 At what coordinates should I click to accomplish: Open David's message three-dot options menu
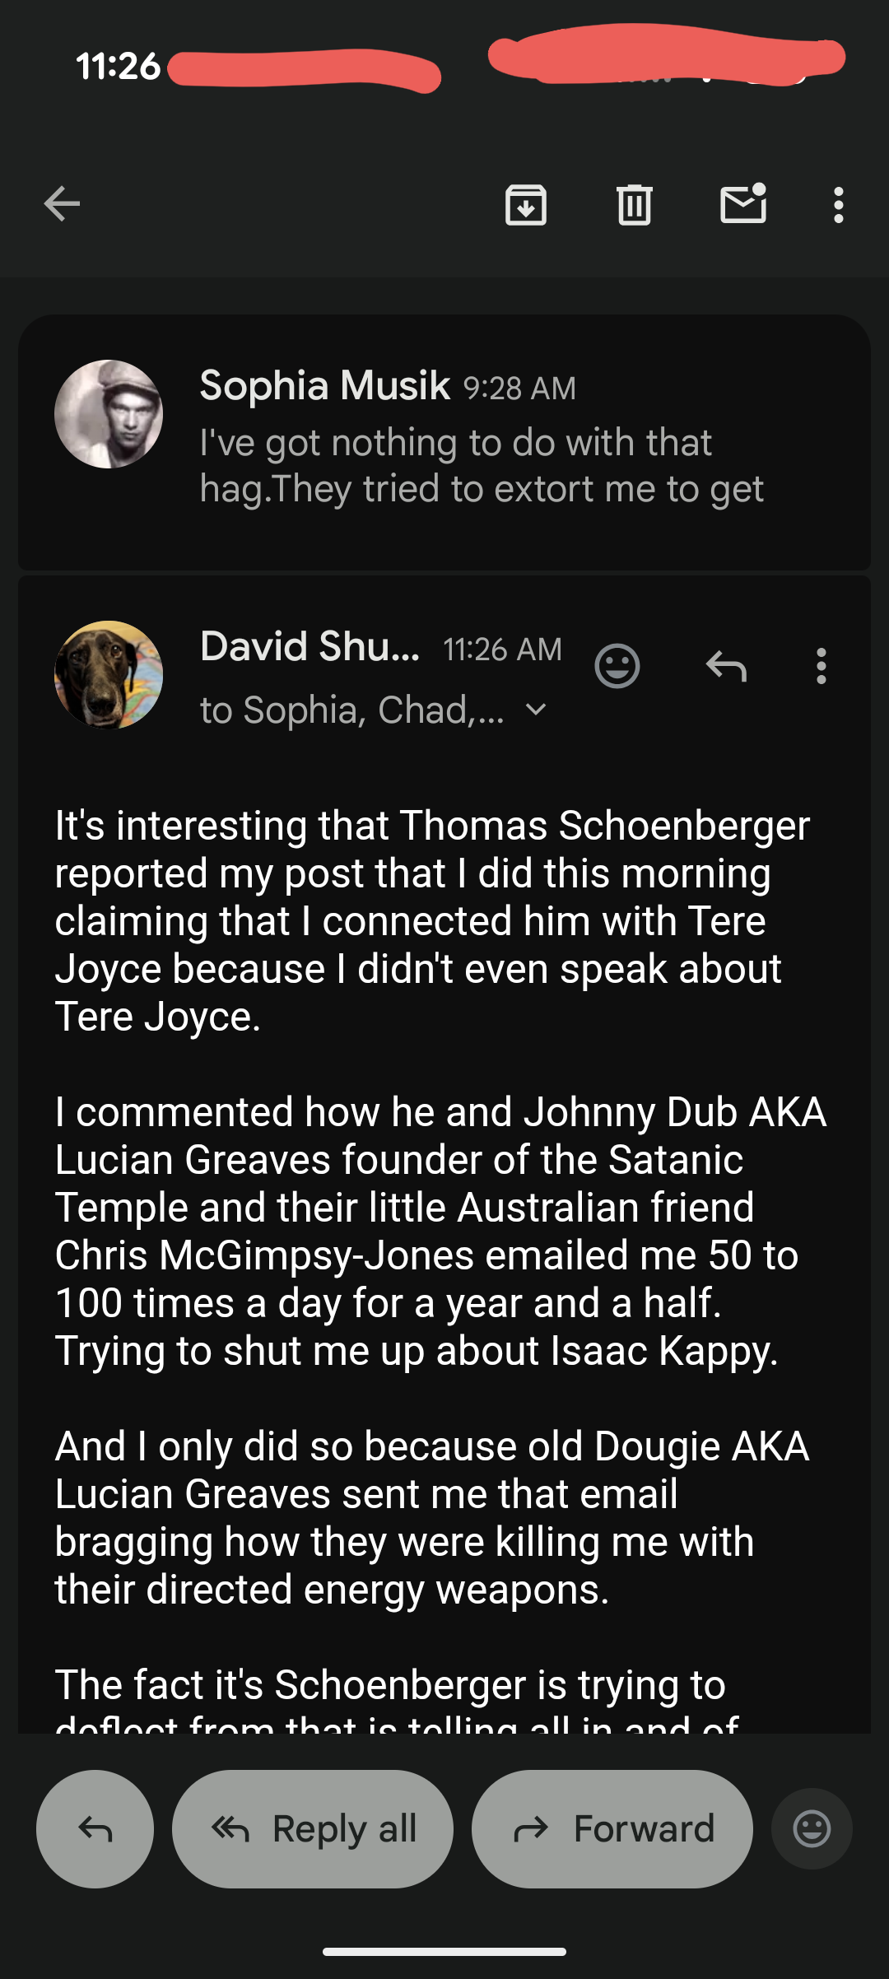[x=821, y=666]
